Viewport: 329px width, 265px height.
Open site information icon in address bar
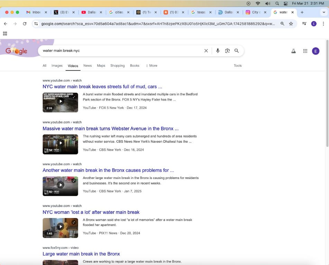pos(36,24)
